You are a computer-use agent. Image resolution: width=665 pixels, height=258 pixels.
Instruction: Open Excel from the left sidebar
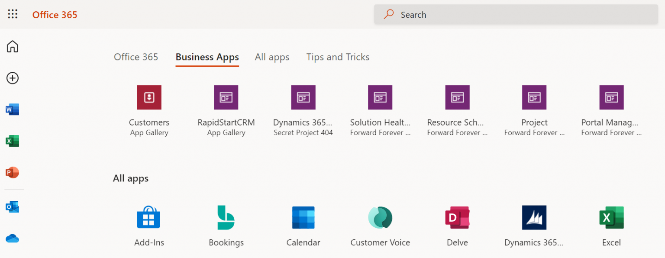click(13, 141)
